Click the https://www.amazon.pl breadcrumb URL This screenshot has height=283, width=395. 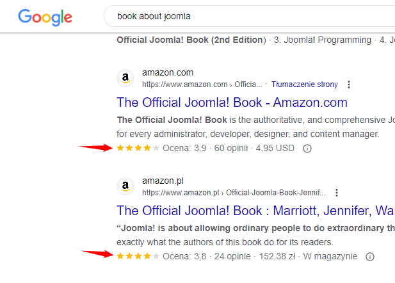pos(181,192)
